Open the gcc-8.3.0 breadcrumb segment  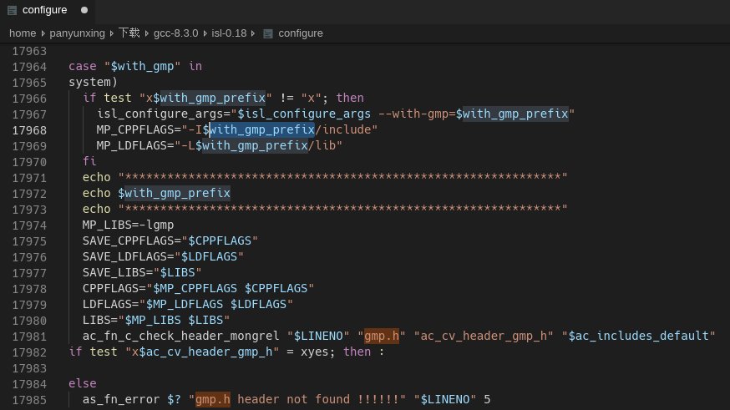click(x=176, y=33)
